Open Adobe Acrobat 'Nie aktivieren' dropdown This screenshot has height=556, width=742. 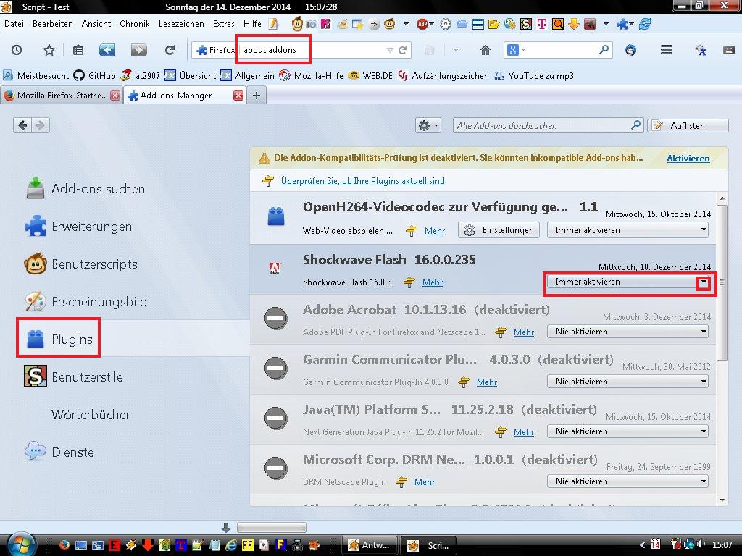click(628, 332)
